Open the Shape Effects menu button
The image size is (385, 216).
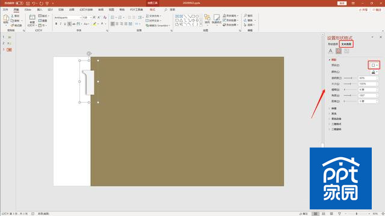point(230,25)
